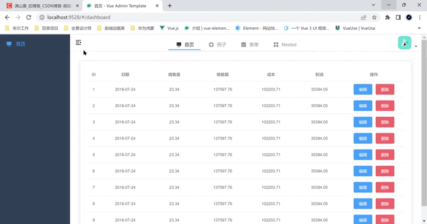Click the browser back arrow
This screenshot has width=427, height=224.
point(7,17)
